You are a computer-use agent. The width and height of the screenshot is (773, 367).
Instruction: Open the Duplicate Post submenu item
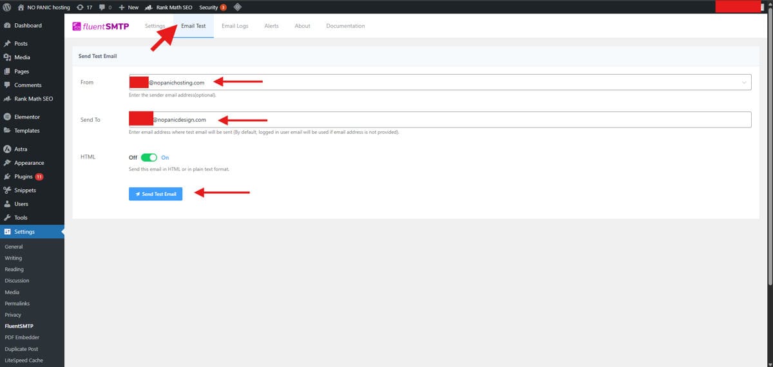pyautogui.click(x=21, y=349)
